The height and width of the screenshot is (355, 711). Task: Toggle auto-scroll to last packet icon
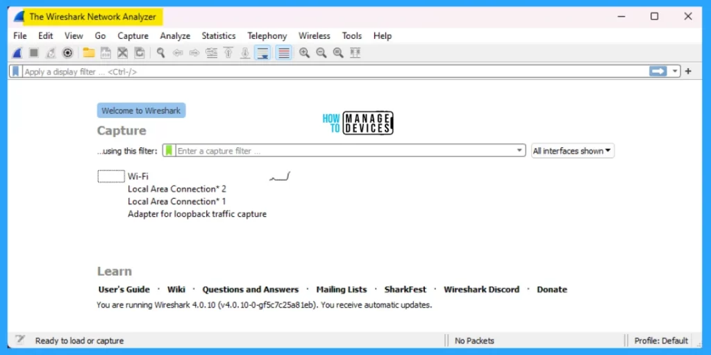point(262,53)
